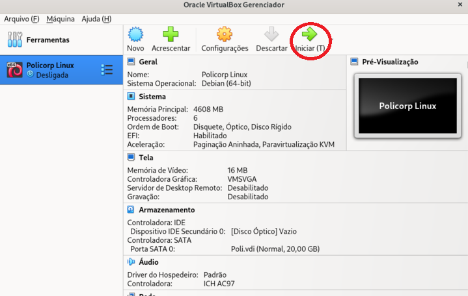468x296 pixels.
Task: Click the ICH AC97 audio controller value
Action: [219, 284]
